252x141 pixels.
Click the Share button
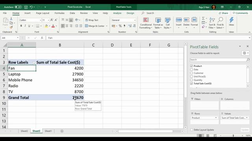click(224, 13)
